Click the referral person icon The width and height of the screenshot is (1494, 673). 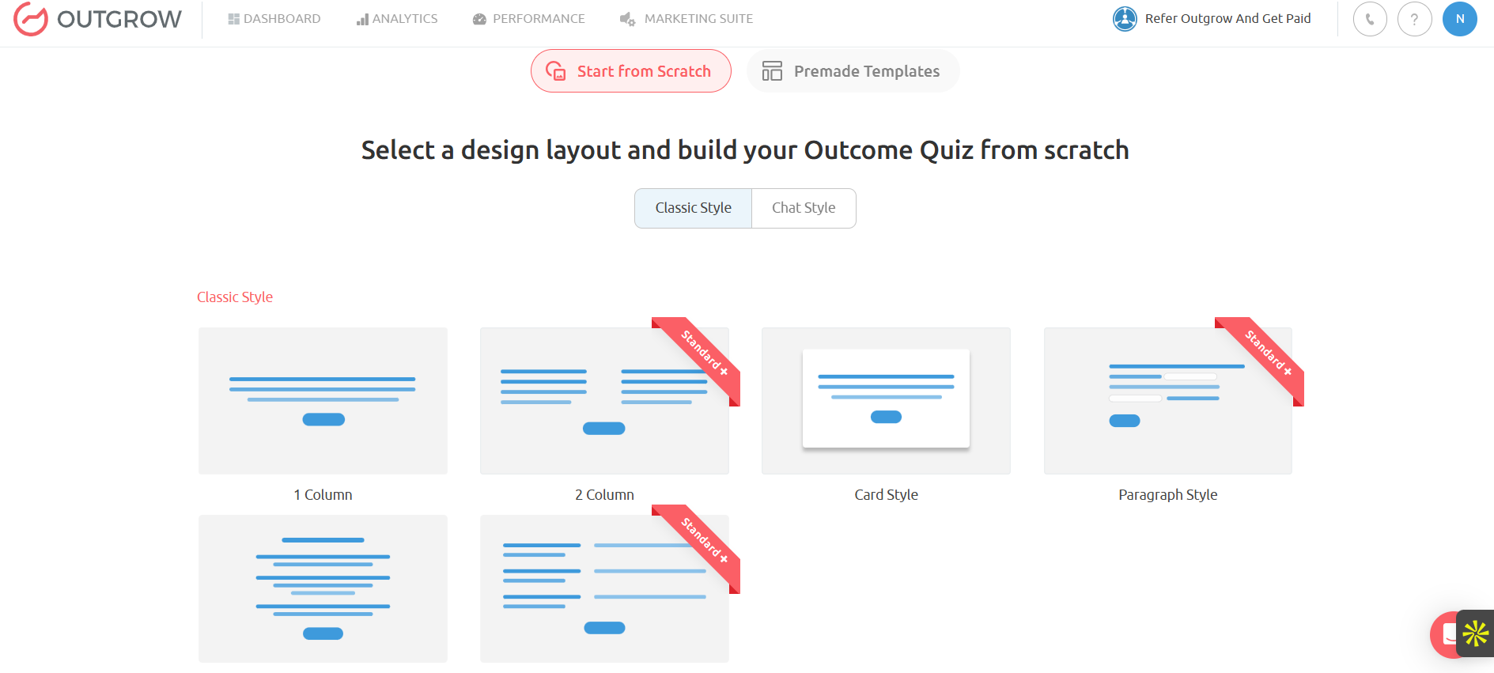1125,18
